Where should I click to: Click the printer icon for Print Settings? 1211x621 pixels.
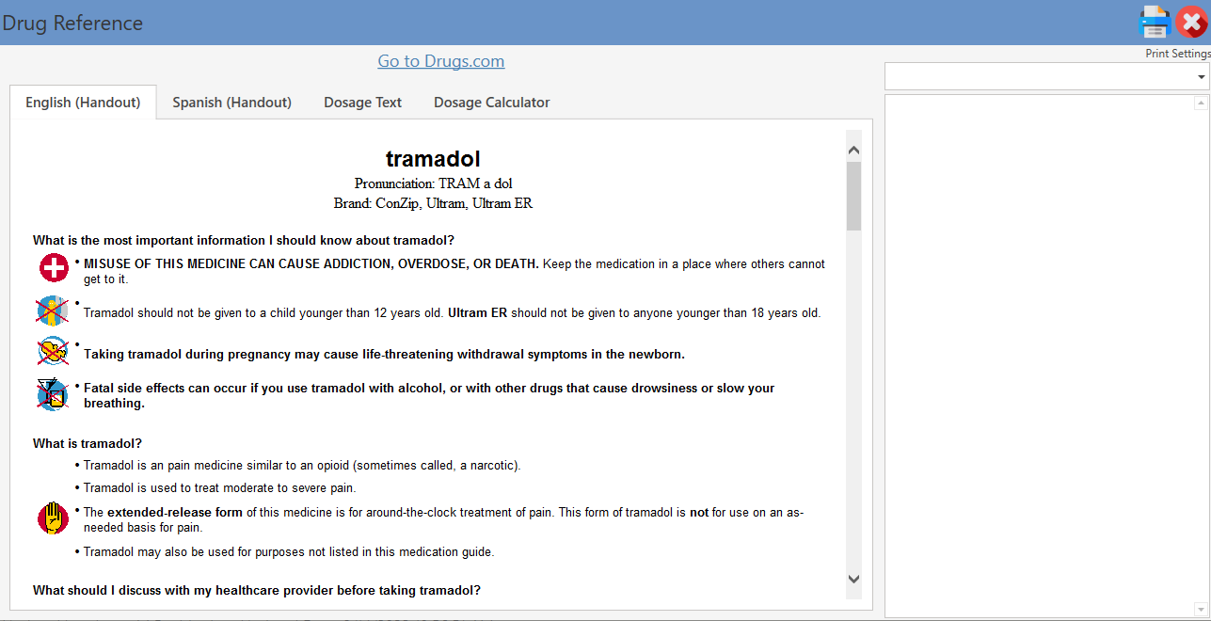tap(1155, 22)
